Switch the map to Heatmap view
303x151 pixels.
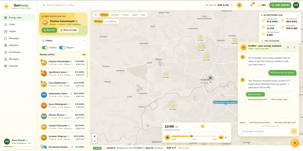(x=111, y=21)
